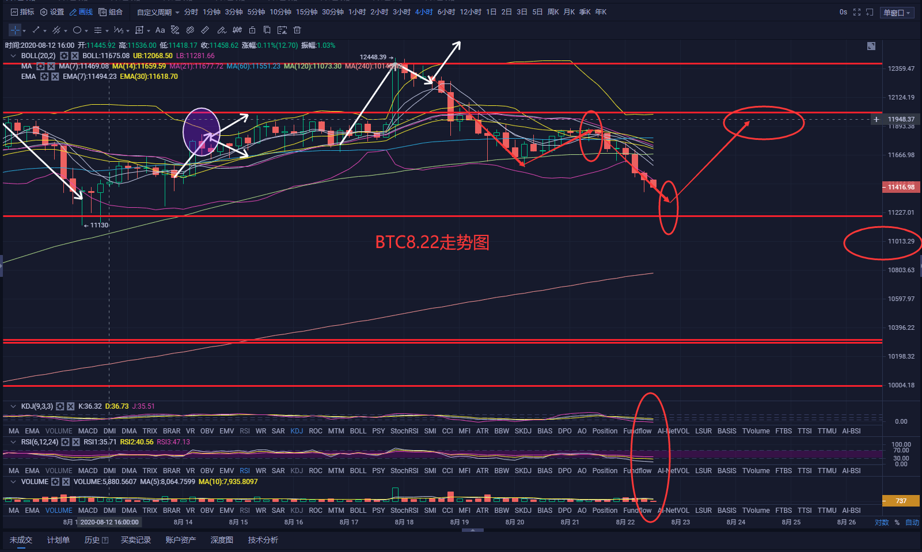The height and width of the screenshot is (552, 922).
Task: Open ellipse shape tool dropdown arrow
Action: click(x=86, y=31)
